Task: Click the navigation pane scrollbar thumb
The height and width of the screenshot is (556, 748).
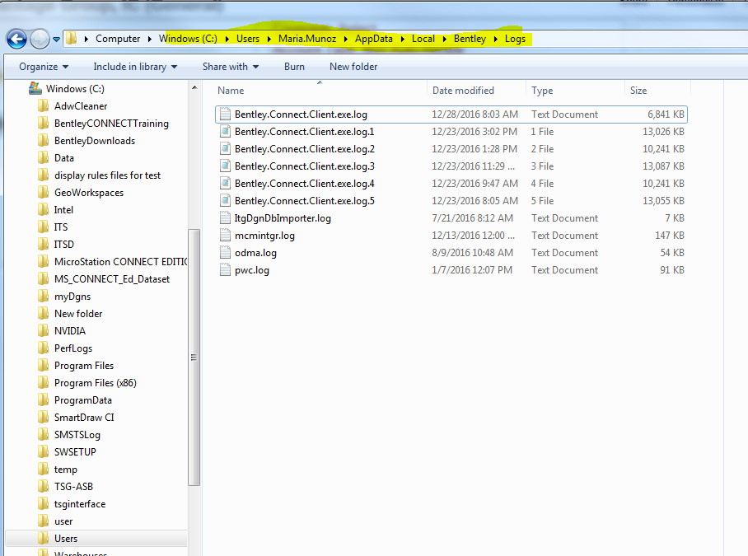Action: 194,357
